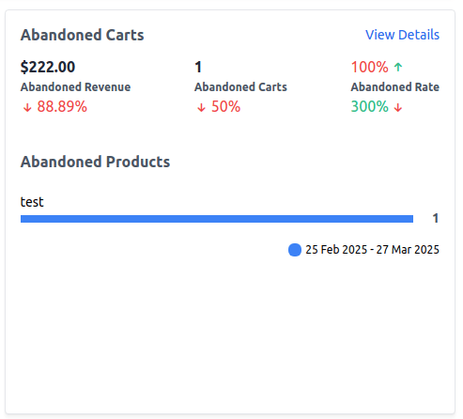
Task: Select the test product label
Action: [x=32, y=202]
